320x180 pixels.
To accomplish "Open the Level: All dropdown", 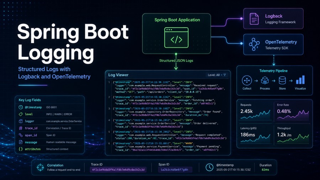I will coord(217,75).
